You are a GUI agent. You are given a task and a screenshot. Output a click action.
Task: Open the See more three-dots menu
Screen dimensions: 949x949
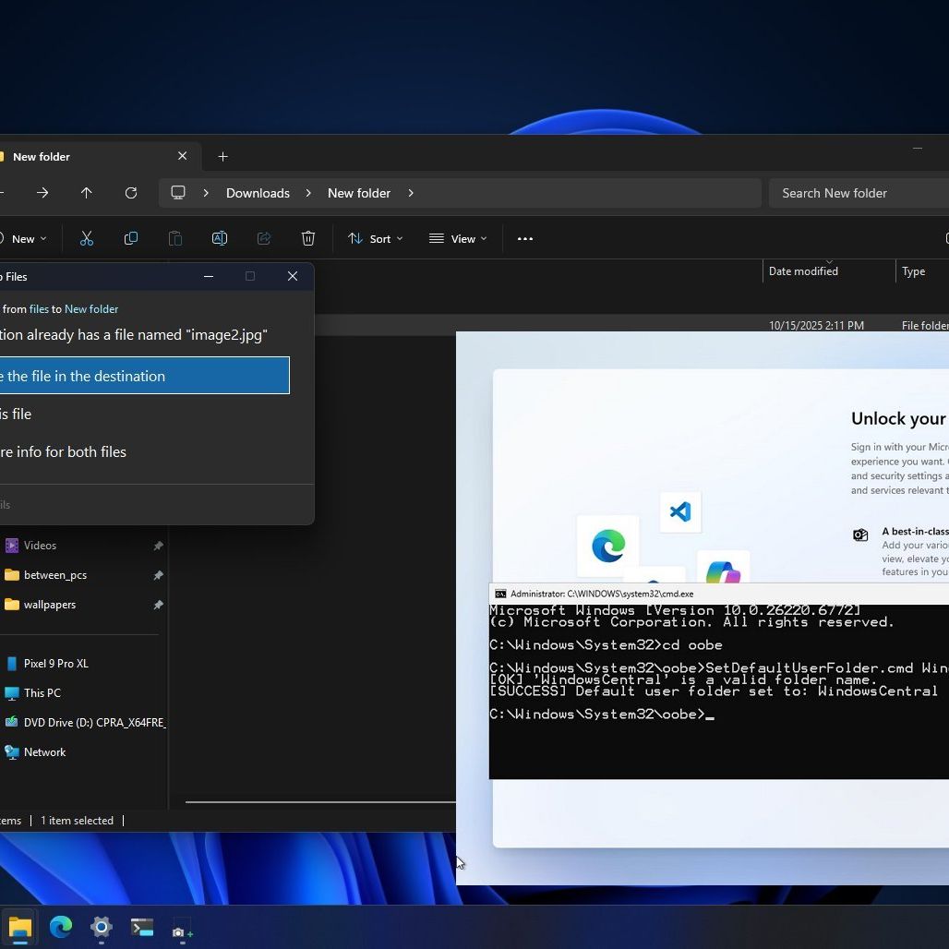[x=524, y=238]
